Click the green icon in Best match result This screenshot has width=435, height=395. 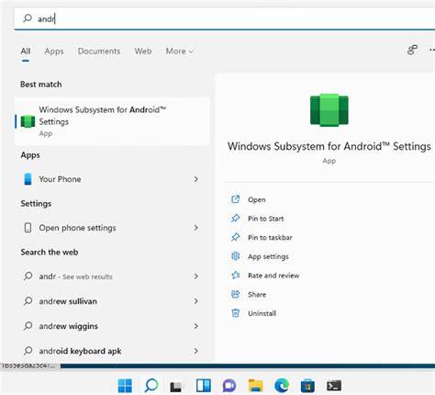(x=28, y=121)
